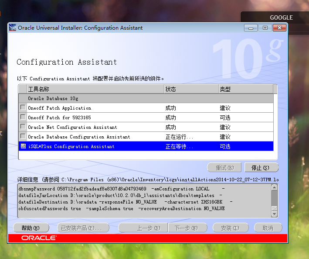The image size is (309, 259).
Task: Select the Oneoff Patch for 5923165 row name
Action: tap(59, 118)
